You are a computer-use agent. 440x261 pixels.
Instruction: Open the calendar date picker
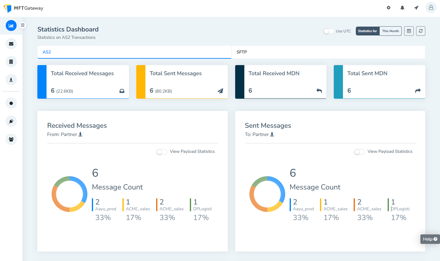coord(409,31)
